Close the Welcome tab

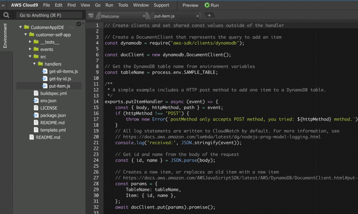pos(144,16)
